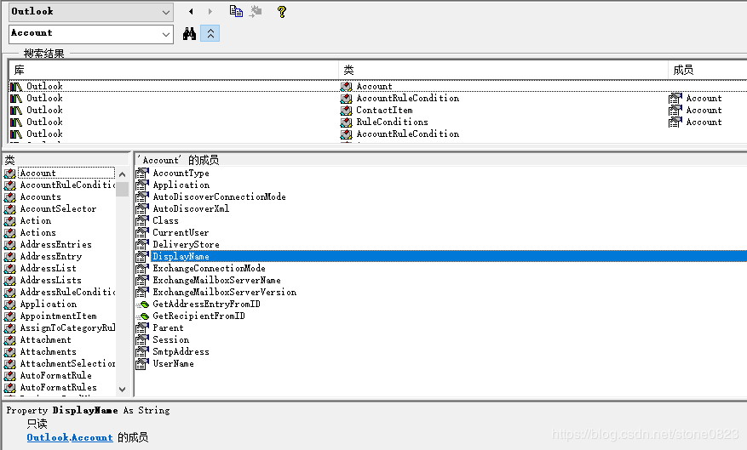Screen dimensions: 747x450
Task: Select AutoFormatRule class
Action: pos(55,375)
